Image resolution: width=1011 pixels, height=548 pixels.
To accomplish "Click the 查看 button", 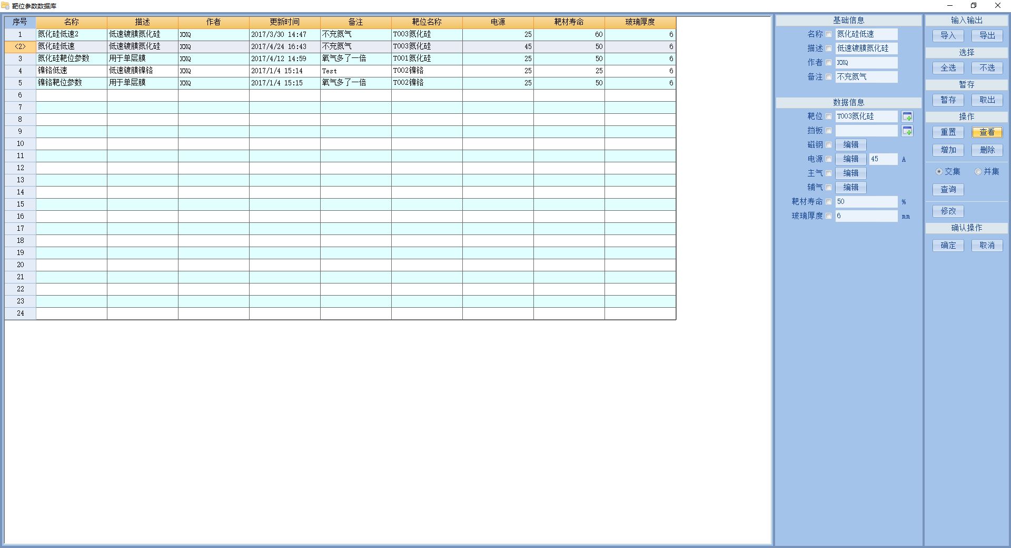I will (x=987, y=132).
